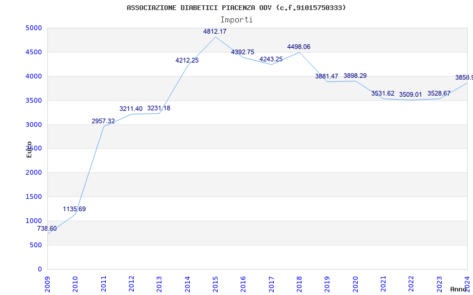Select the 3211.40 data label
The width and height of the screenshot is (473, 295).
[x=131, y=109]
